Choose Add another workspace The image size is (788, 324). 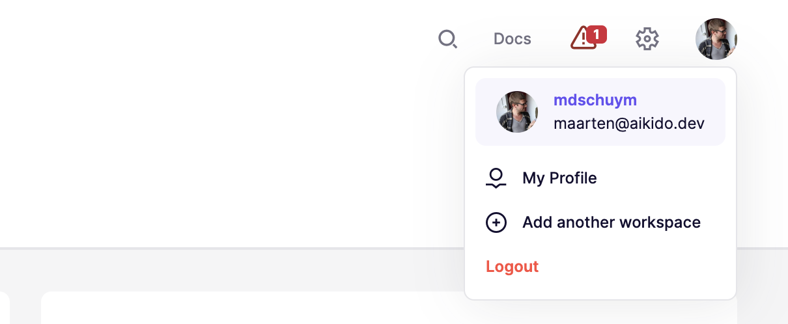pyautogui.click(x=600, y=223)
